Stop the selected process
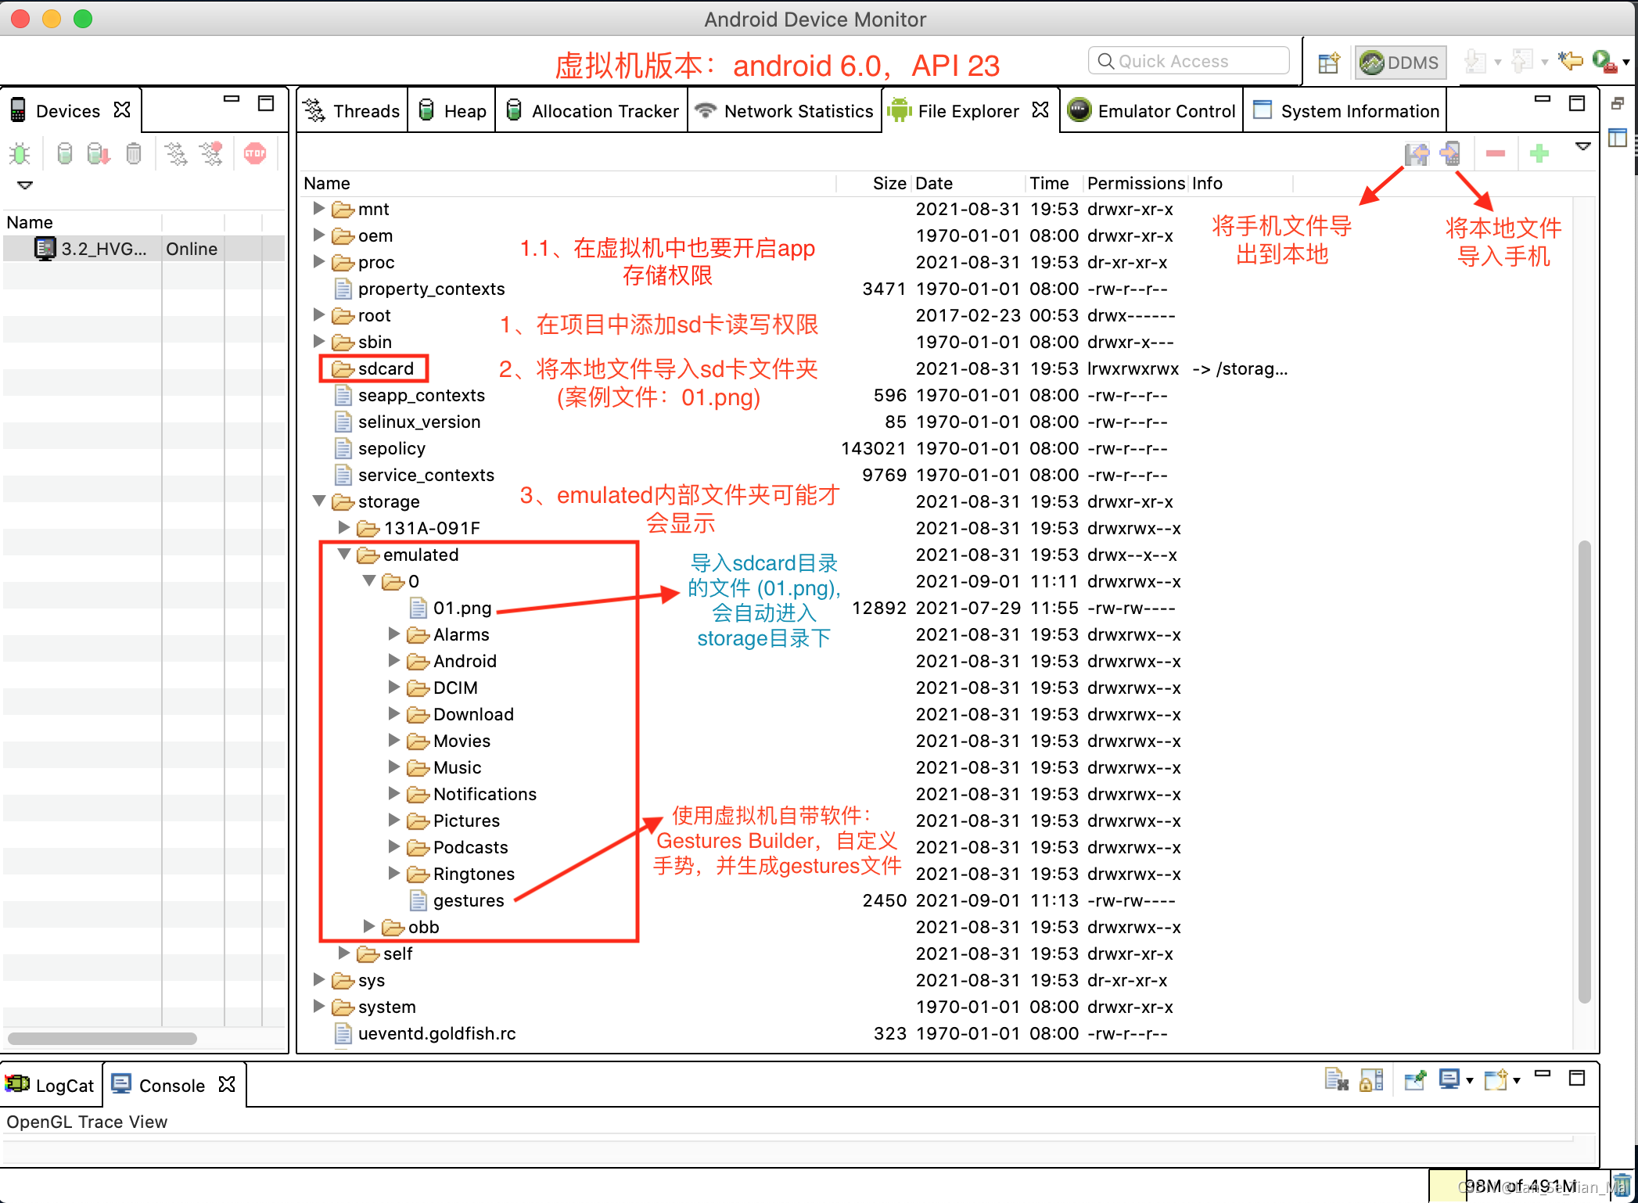The height and width of the screenshot is (1203, 1638). pos(256,153)
